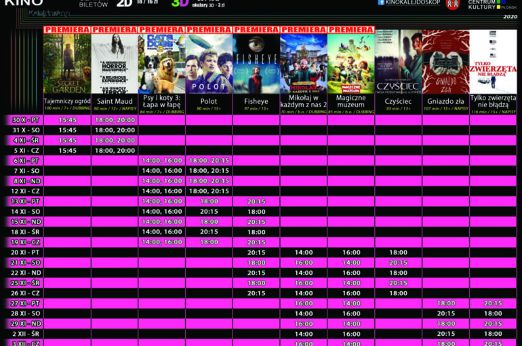
Task: Select the 'Polot' title under poster
Action: (x=209, y=101)
